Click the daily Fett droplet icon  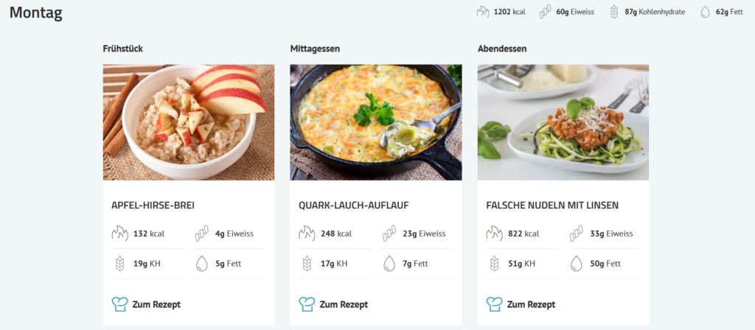tap(705, 12)
